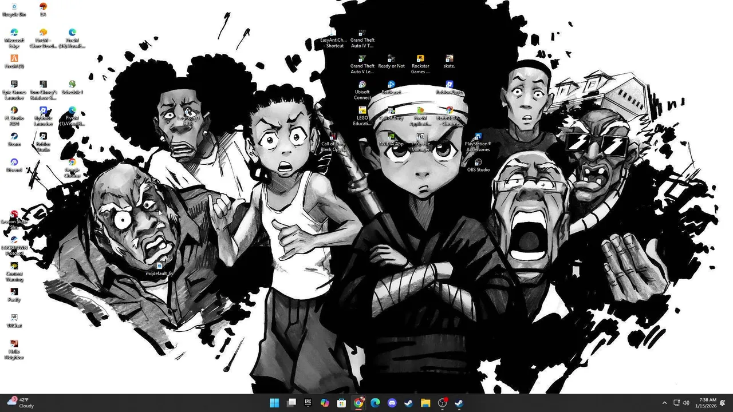The width and height of the screenshot is (733, 412).
Task: Open Discord from the taskbar
Action: (392, 403)
